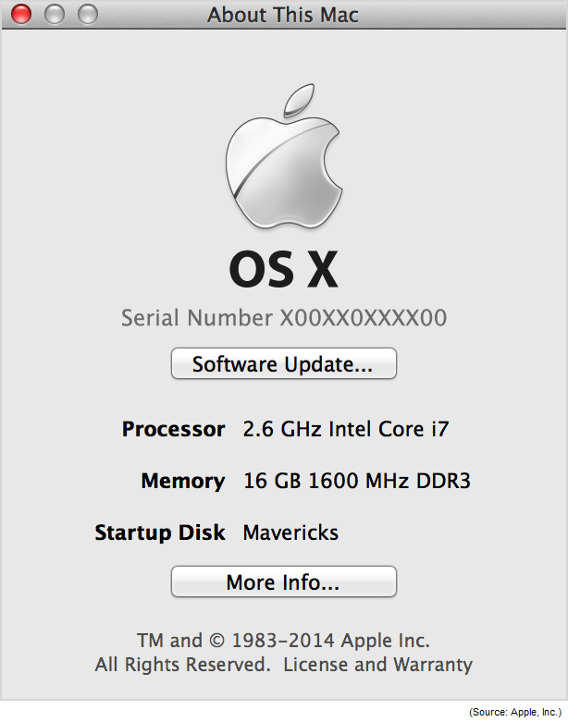Select the bold Processor label
This screenshot has height=722, width=568.
pyautogui.click(x=173, y=429)
